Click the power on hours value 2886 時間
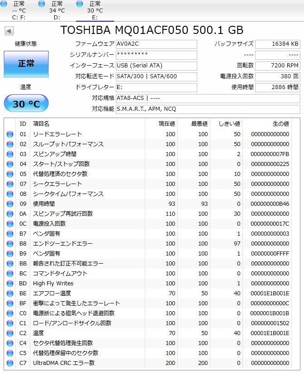The width and height of the screenshot is (304, 374). pyautogui.click(x=277, y=88)
